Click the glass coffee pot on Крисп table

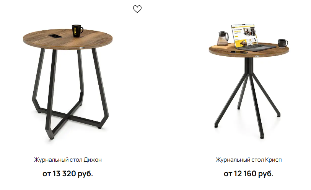point(223,39)
